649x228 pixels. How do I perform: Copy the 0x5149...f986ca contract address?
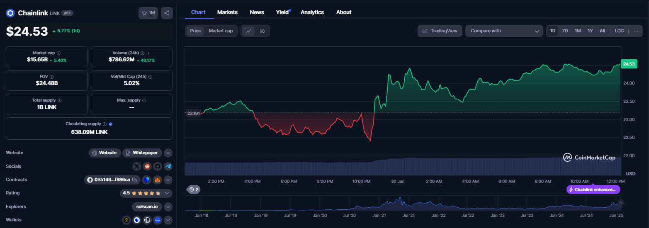tap(134, 180)
